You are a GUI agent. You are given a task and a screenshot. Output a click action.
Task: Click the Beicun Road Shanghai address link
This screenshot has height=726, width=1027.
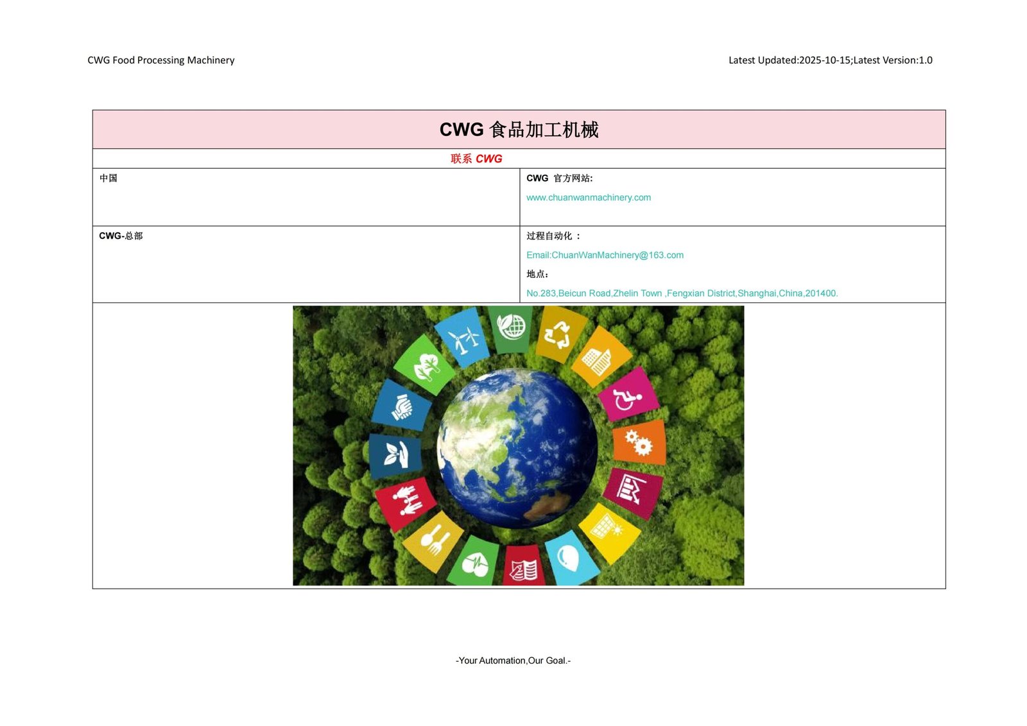(x=682, y=293)
